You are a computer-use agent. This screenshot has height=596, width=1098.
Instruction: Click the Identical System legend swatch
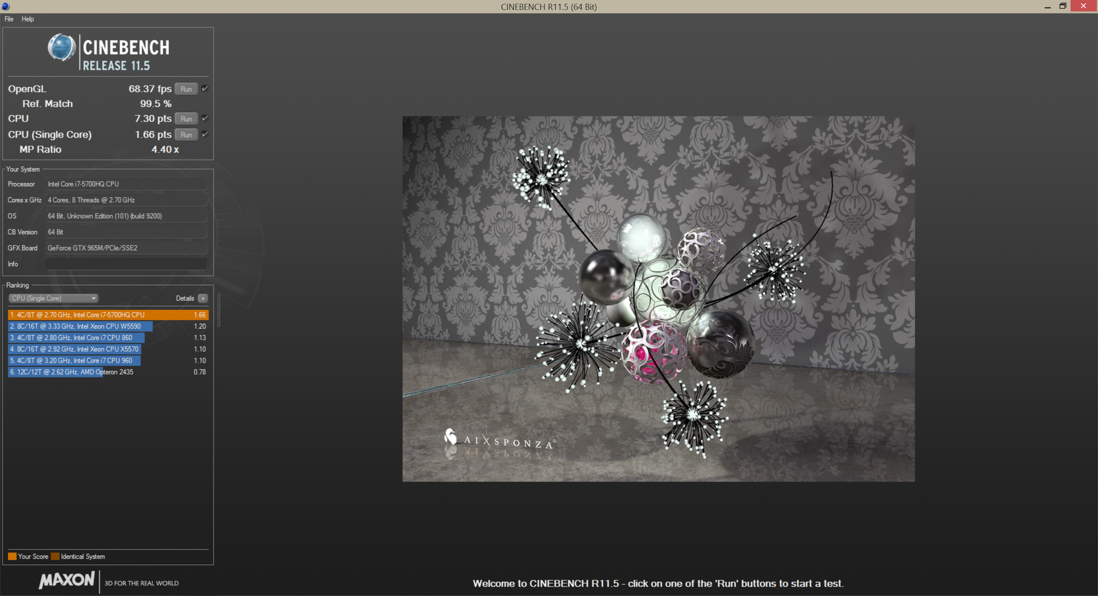[x=55, y=557]
